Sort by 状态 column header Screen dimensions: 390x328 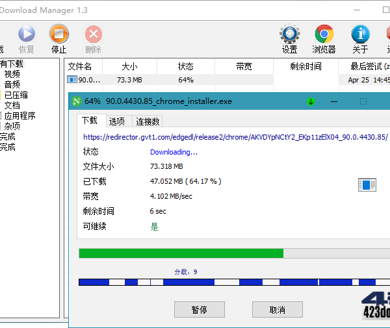coord(185,66)
